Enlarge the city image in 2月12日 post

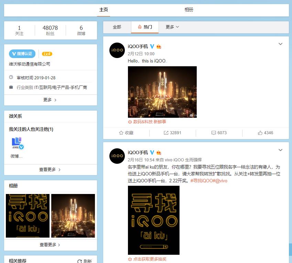pyautogui.click(x=162, y=92)
